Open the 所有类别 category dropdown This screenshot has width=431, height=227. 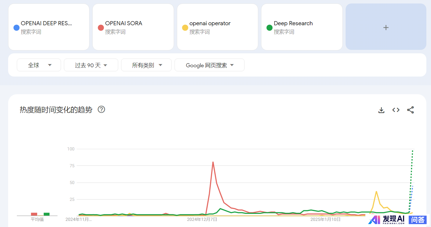[x=146, y=65]
